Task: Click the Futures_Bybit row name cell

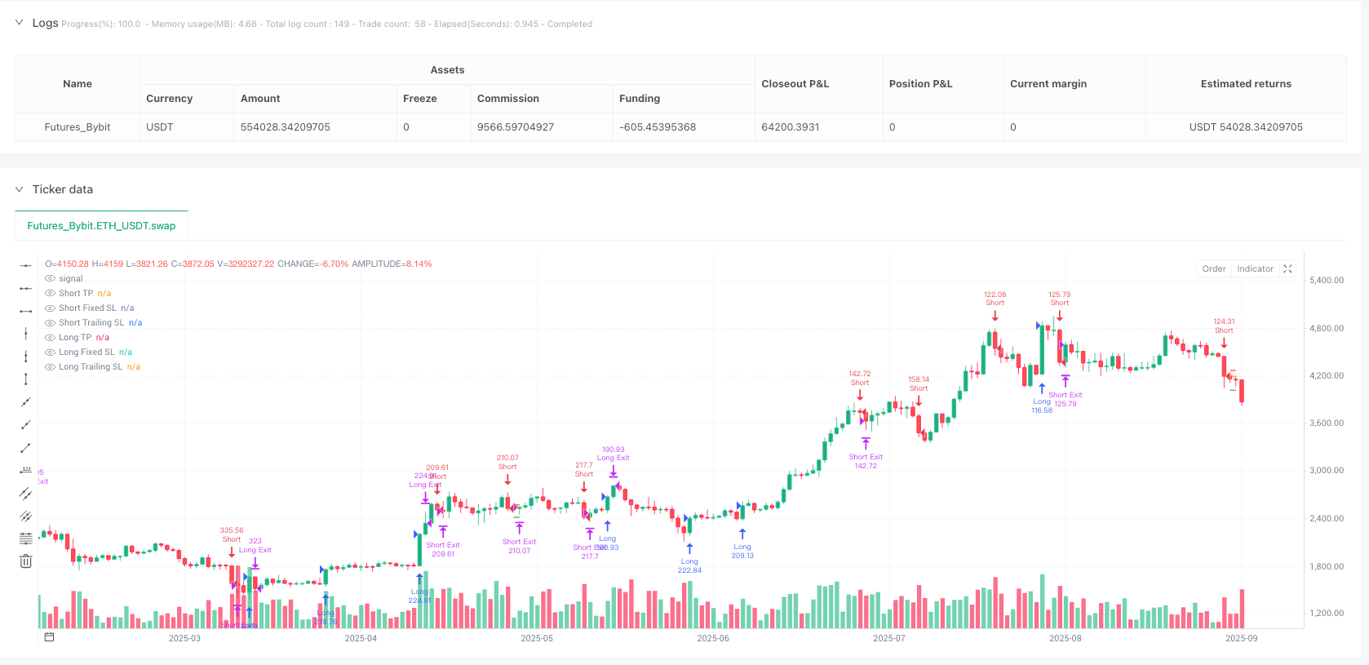Action: (x=78, y=127)
